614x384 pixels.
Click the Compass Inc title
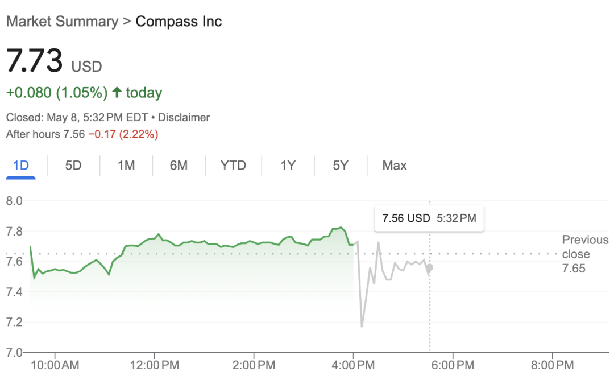pyautogui.click(x=179, y=22)
